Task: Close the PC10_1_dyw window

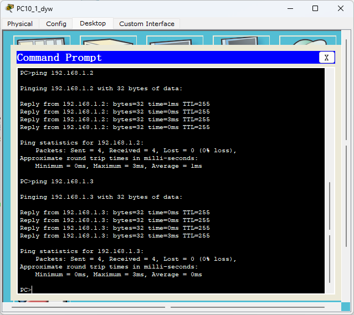Action: tap(341, 8)
